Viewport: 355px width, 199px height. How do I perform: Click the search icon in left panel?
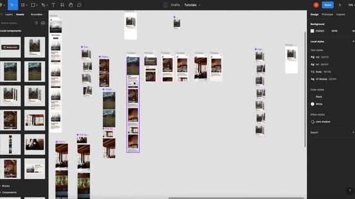click(2, 14)
